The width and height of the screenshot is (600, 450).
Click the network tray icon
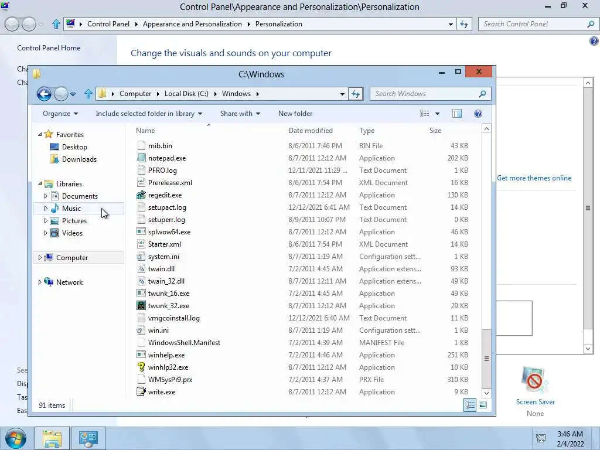pyautogui.click(x=541, y=438)
